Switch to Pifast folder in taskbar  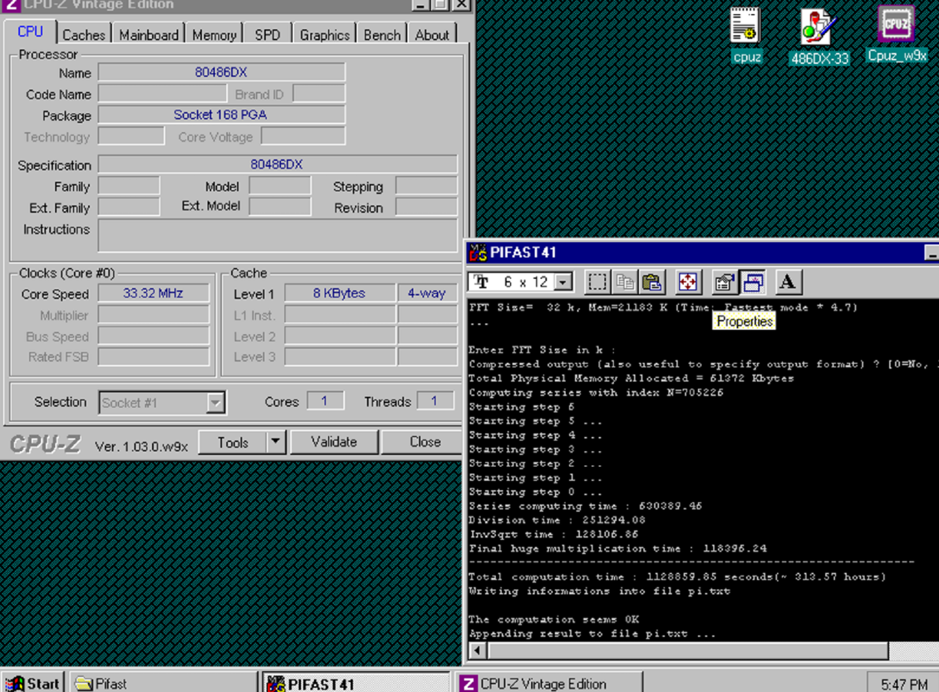pos(164,683)
